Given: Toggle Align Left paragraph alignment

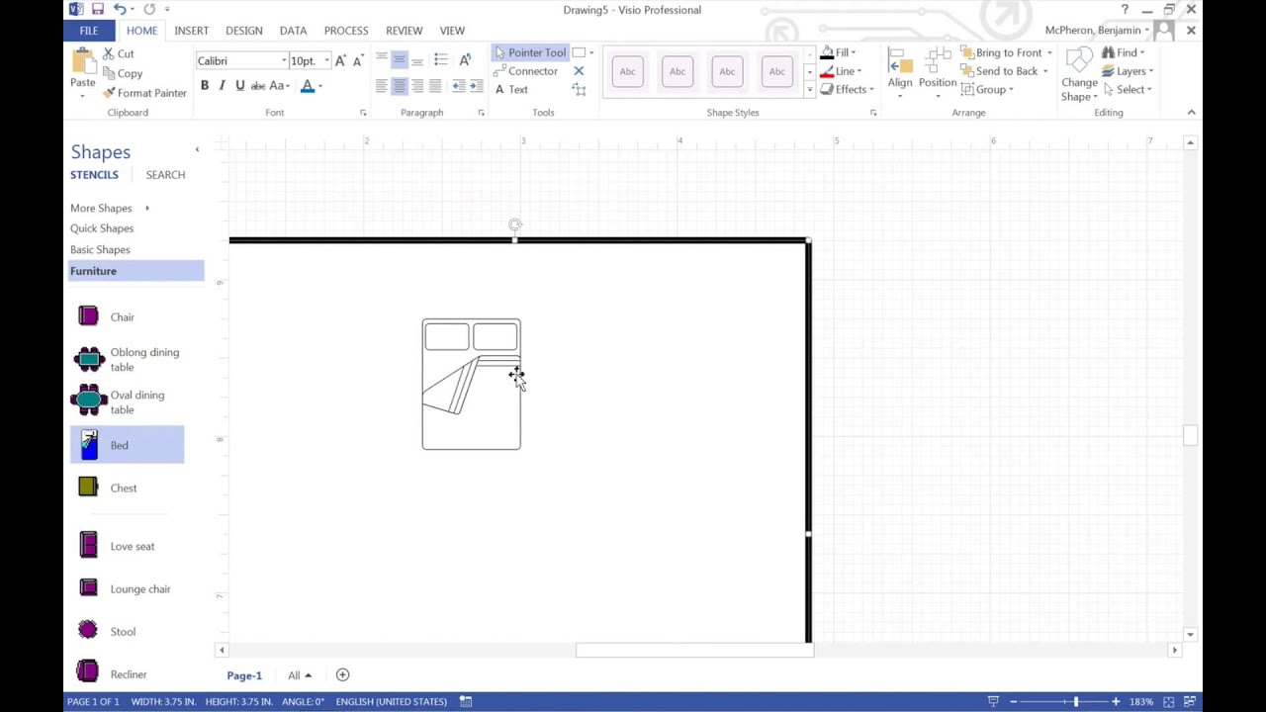Looking at the screenshot, I should pos(382,86).
